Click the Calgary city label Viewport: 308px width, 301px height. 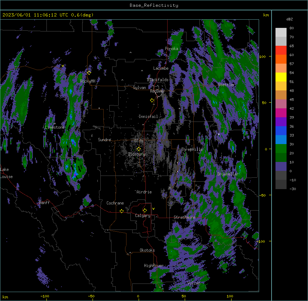[143, 216]
